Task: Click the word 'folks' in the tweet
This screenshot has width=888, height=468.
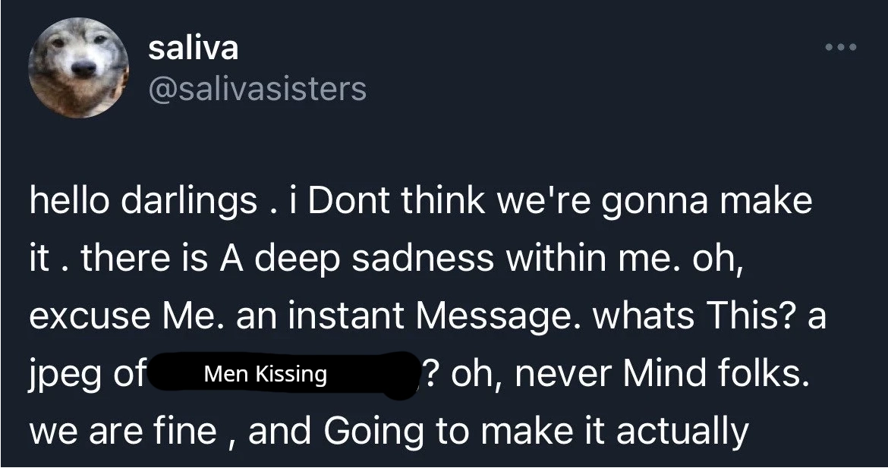Action: point(762,374)
